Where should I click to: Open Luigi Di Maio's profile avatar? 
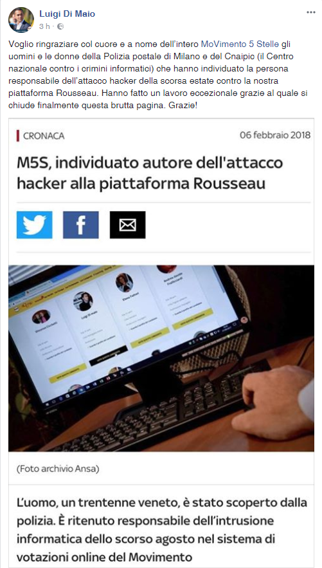21,20
